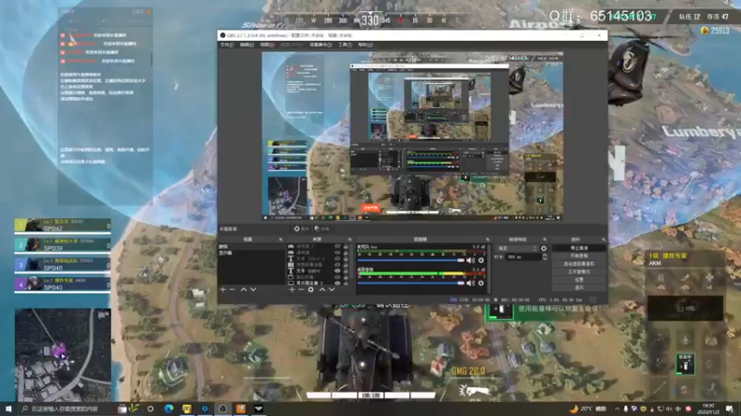Click the game minimap behind OBS

63,355
